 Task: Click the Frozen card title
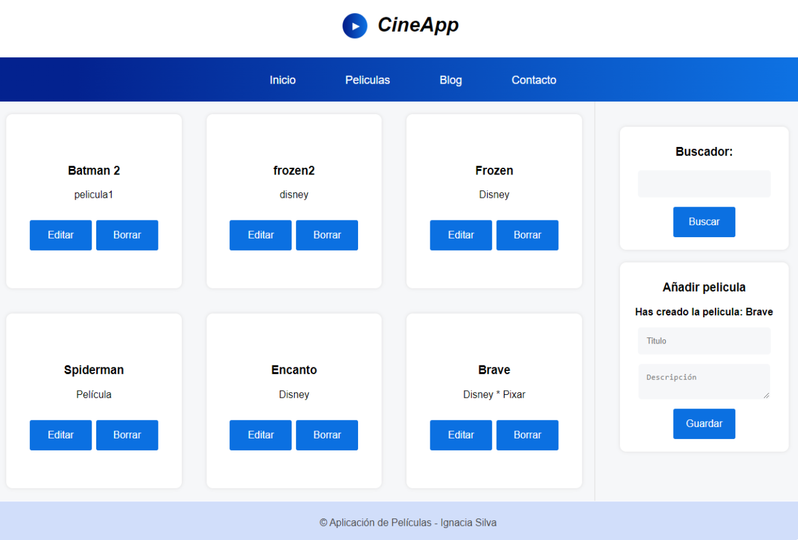pos(494,170)
